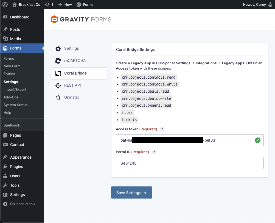Open help tooltip beside Portal ID label
Image resolution: width=275 pixels, height=223 pixels.
[154, 152]
